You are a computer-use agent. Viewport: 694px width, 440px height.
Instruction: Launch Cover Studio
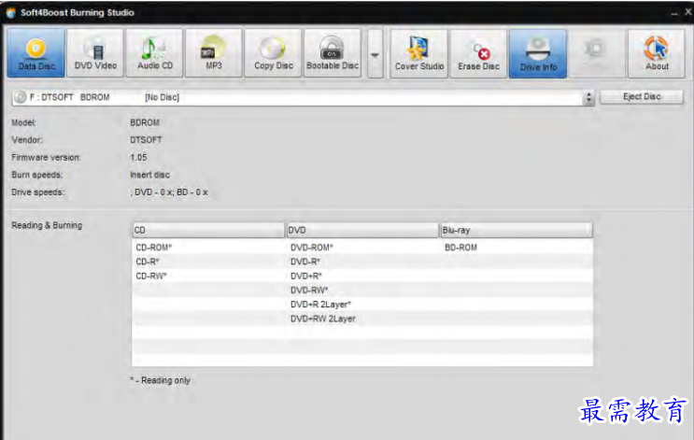419,54
